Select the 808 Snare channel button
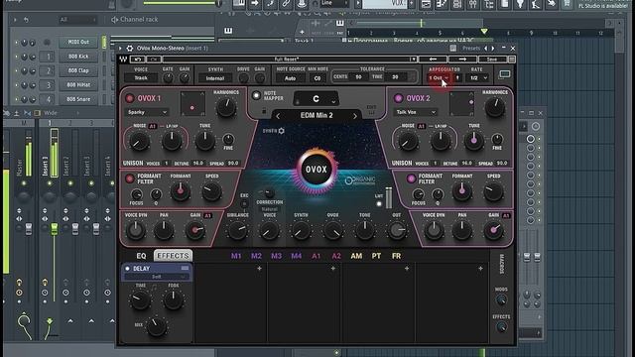Viewport: 635px width, 357px height. pyautogui.click(x=78, y=99)
